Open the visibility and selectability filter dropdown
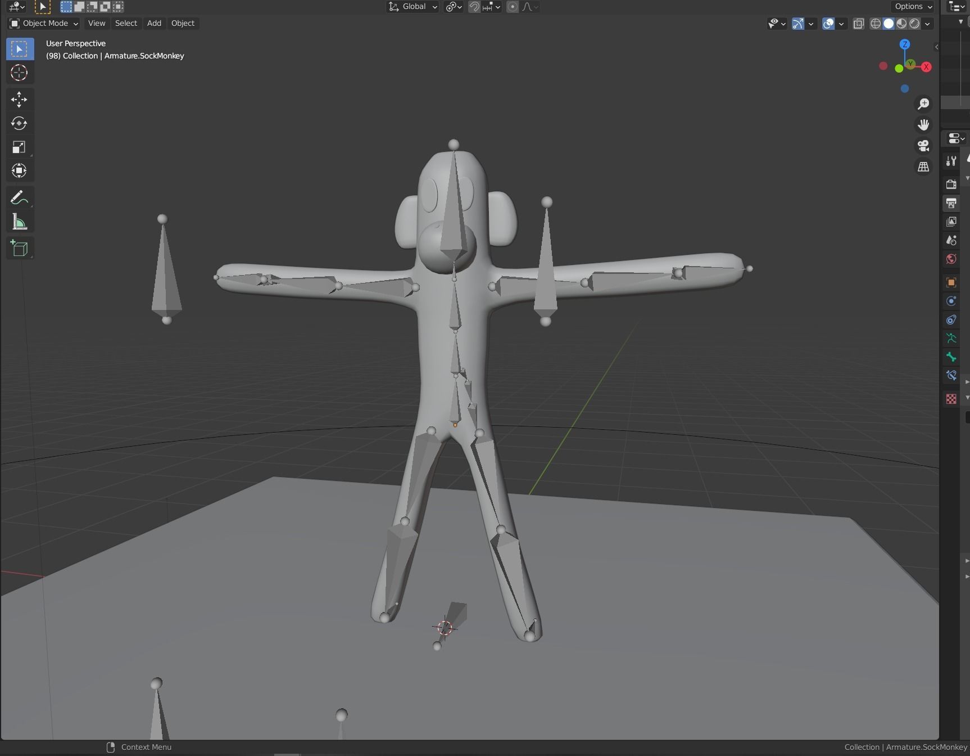The width and height of the screenshot is (970, 756). pos(777,24)
